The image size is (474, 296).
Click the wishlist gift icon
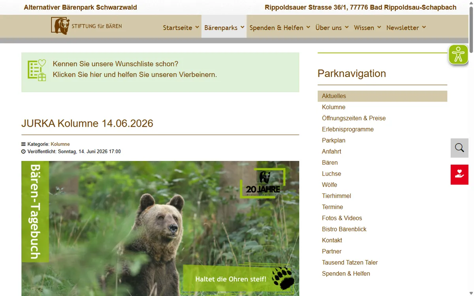(x=37, y=70)
